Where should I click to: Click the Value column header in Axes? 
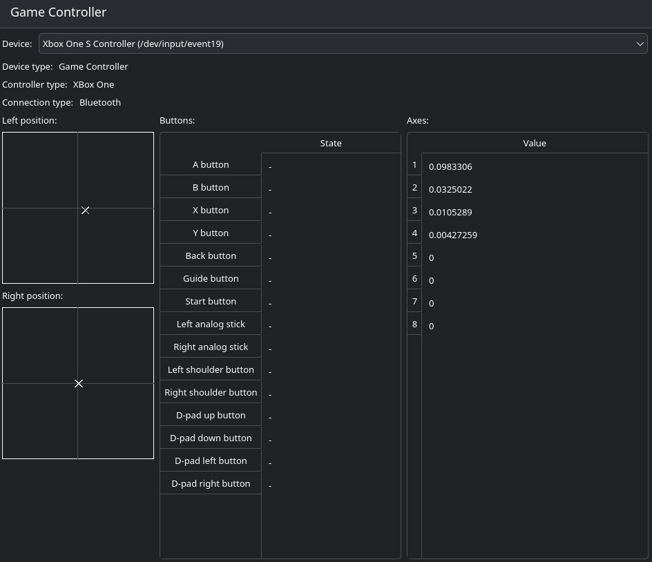(535, 144)
